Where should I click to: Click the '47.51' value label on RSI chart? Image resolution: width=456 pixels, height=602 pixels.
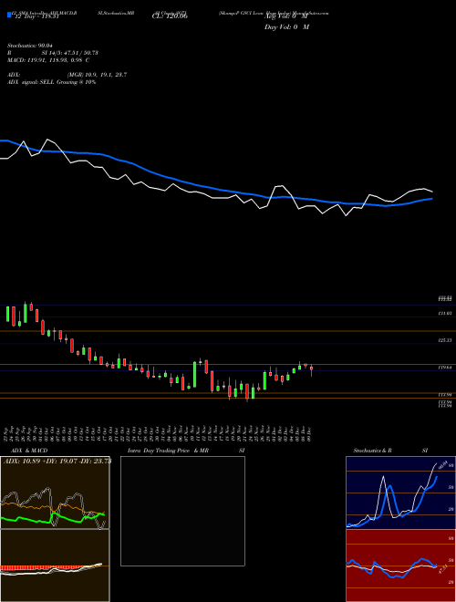[x=441, y=569]
